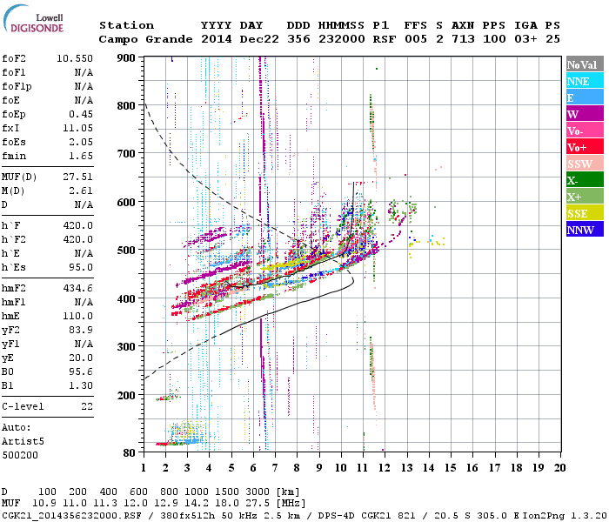Select the X- dark green legend swatch
609x522 pixels.
585,180
